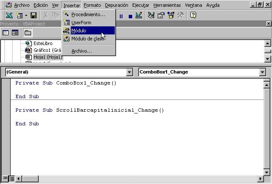Click the Insert UserForm toolbar icon
The width and height of the screenshot is (272, 184).
(x=19, y=15)
